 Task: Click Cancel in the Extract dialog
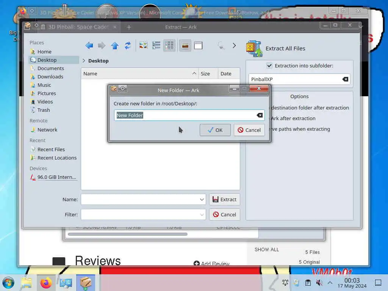coord(225,214)
